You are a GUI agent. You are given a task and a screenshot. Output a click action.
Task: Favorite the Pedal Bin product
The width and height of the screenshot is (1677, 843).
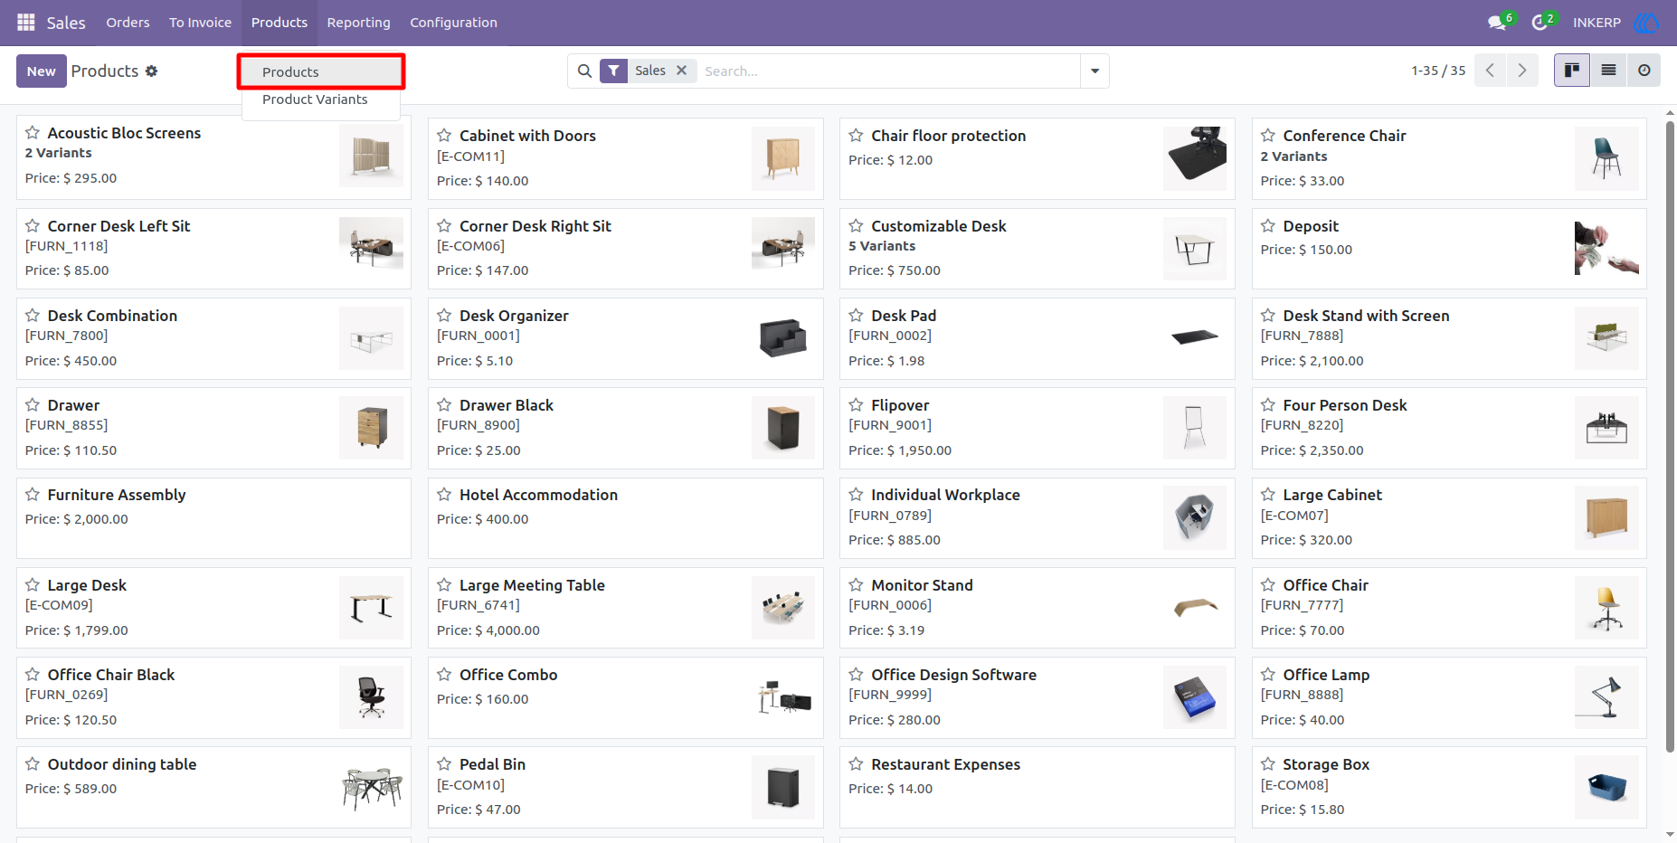[x=444, y=764]
